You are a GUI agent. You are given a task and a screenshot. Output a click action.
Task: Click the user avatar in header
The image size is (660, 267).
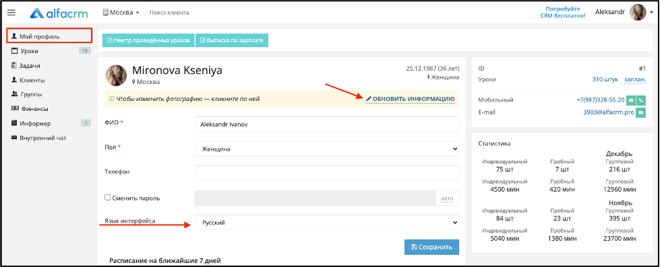pos(638,12)
